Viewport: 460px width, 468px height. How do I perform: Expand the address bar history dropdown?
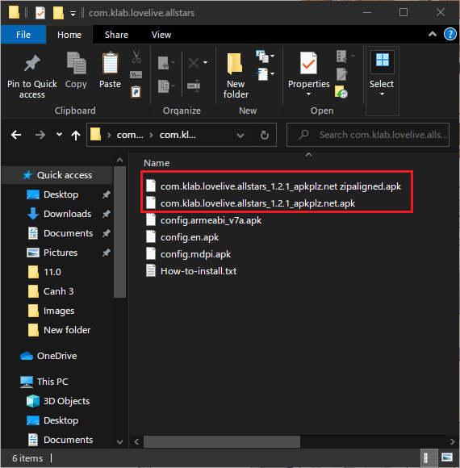[x=240, y=136]
